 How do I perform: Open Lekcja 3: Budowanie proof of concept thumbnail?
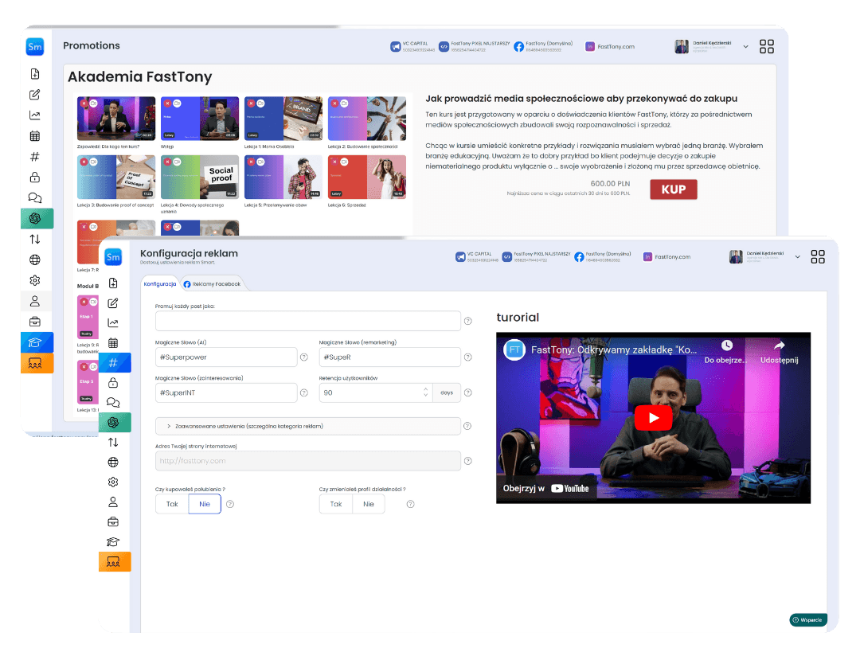(x=116, y=177)
